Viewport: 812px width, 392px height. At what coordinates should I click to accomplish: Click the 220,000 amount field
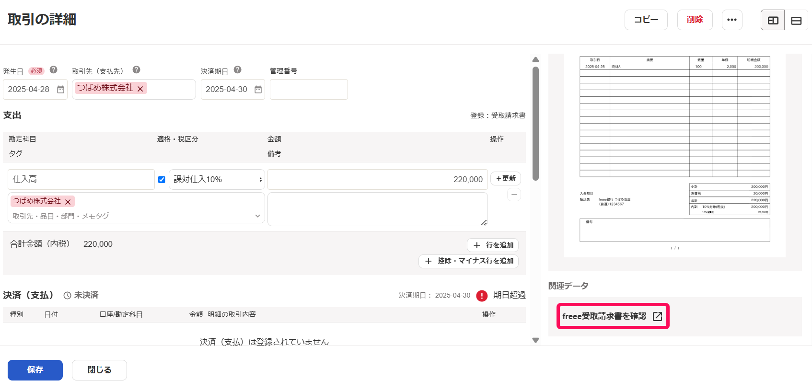tap(378, 179)
